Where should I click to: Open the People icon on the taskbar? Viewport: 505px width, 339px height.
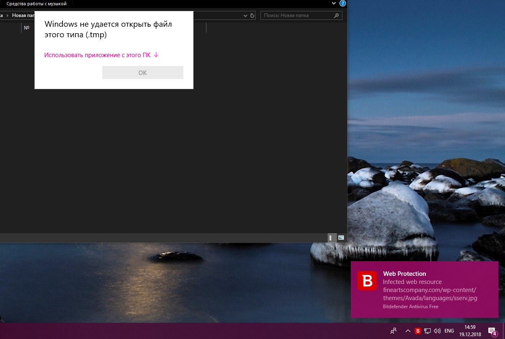tap(393, 331)
